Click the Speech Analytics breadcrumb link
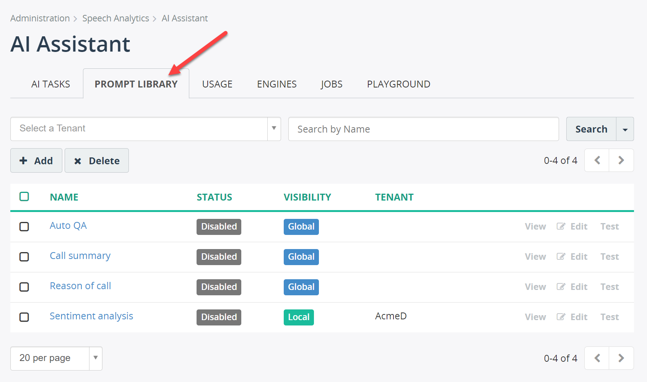Viewport: 647px width, 382px height. 115,18
